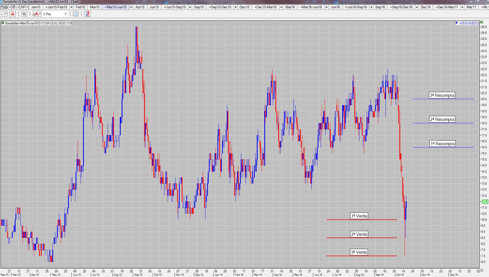The width and height of the screenshot is (489, 277).
Task: Open the data table grid icon
Action: tap(76, 14)
